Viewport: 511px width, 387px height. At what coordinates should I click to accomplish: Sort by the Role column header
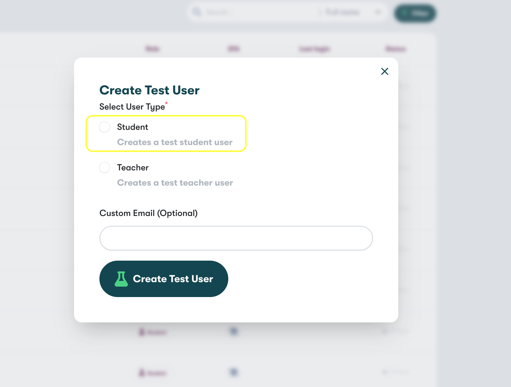[x=152, y=49]
